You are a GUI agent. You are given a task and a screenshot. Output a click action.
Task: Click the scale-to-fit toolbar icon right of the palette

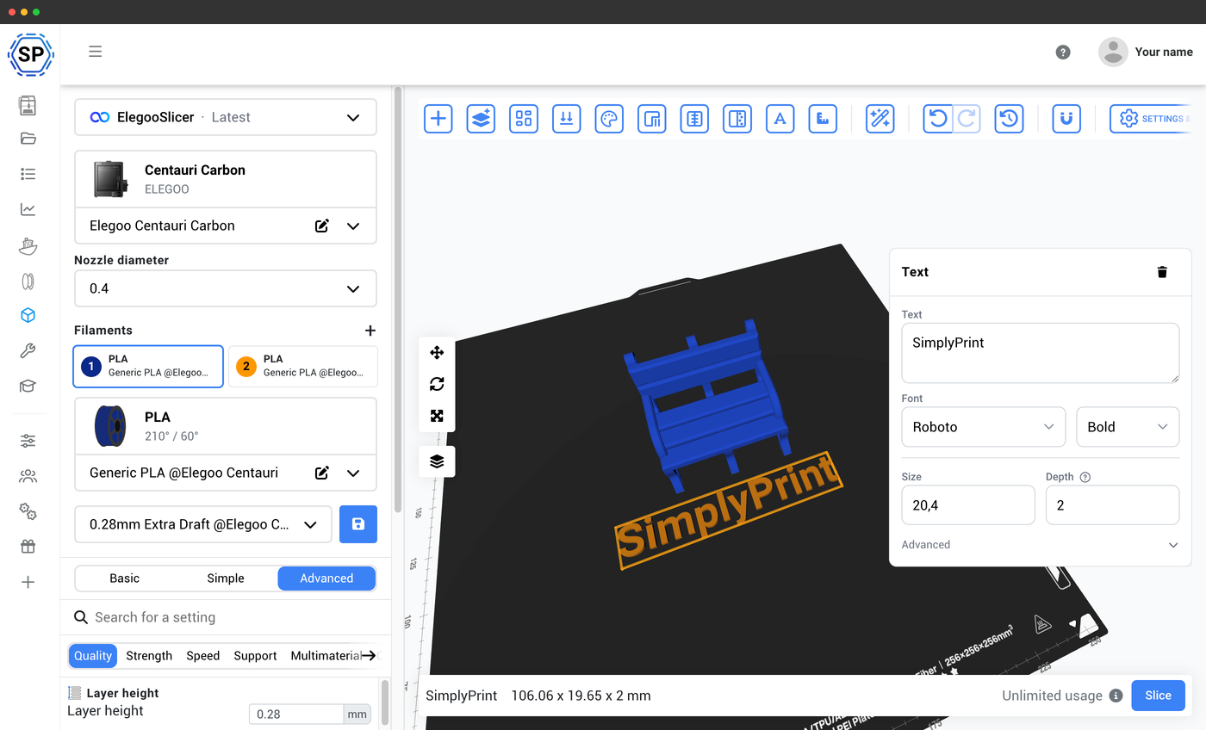point(652,119)
